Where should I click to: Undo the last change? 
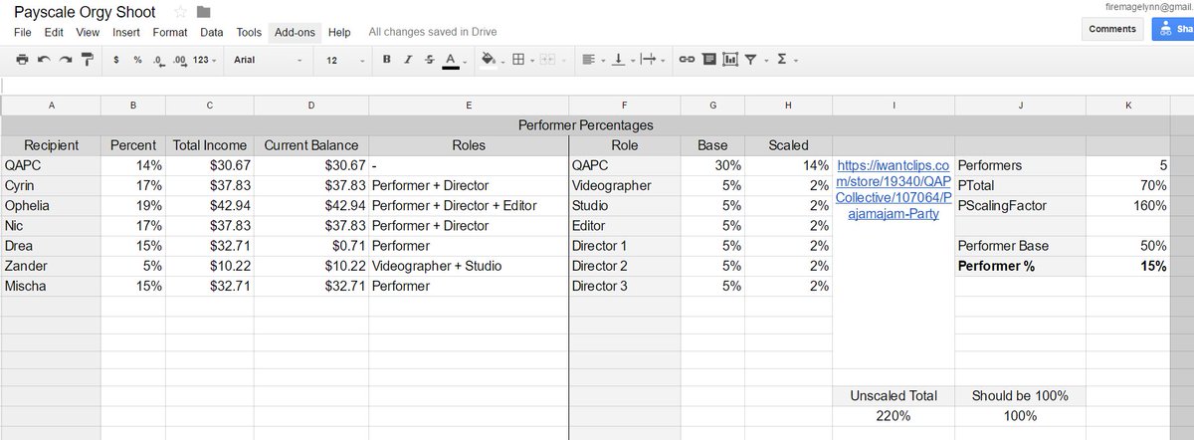coord(44,60)
